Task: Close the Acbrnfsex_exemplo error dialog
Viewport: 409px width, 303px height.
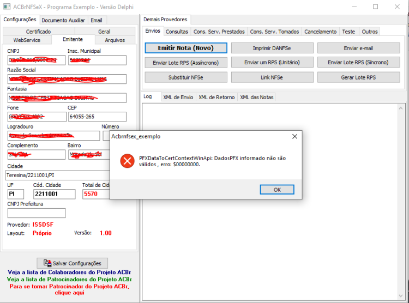Action: point(294,136)
